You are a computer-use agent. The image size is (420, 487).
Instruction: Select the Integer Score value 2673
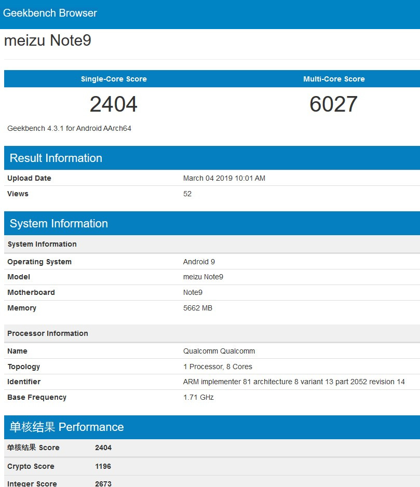103,483
